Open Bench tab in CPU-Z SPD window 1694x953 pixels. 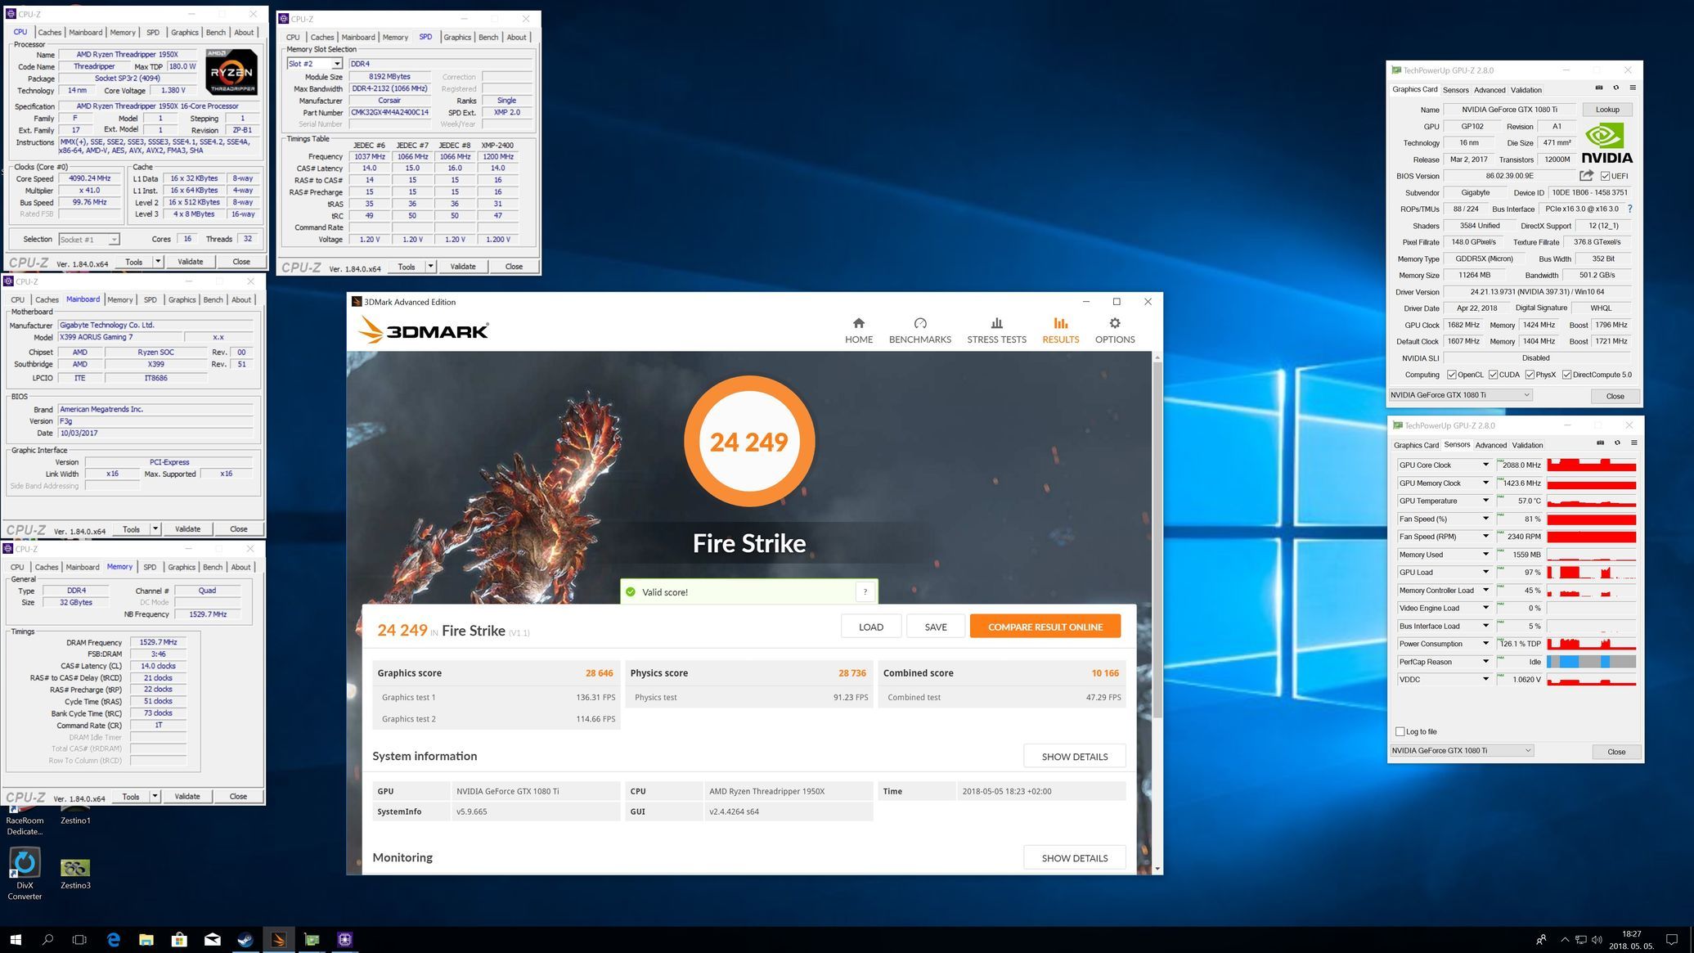(x=488, y=37)
